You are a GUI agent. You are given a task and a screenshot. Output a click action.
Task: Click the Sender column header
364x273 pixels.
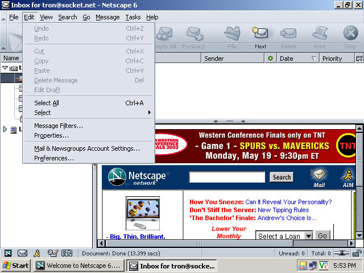coord(233,58)
